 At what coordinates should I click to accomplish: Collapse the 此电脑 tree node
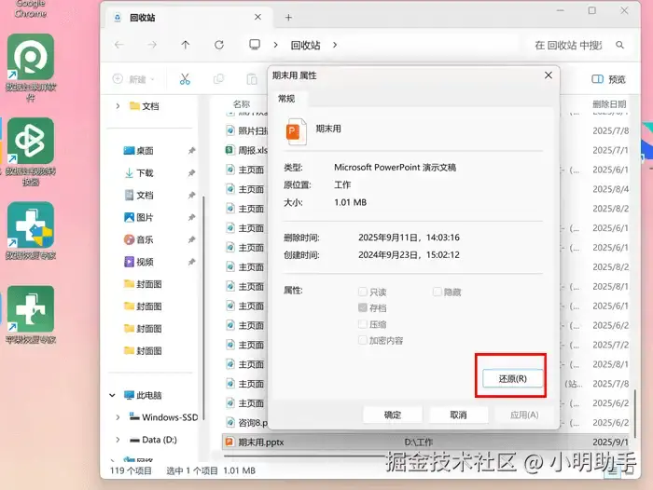tap(112, 395)
